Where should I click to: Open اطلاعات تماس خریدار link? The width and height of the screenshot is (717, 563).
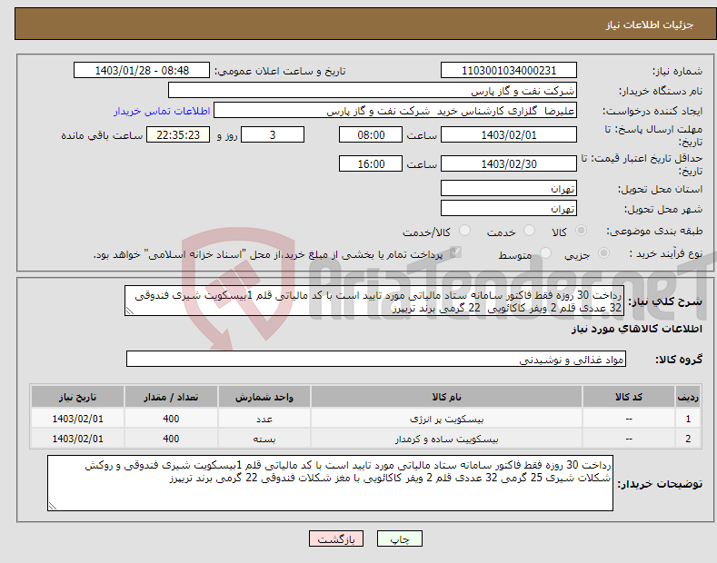162,111
